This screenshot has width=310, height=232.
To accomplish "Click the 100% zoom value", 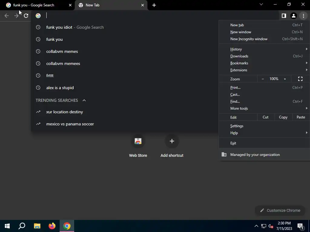I will (274, 79).
